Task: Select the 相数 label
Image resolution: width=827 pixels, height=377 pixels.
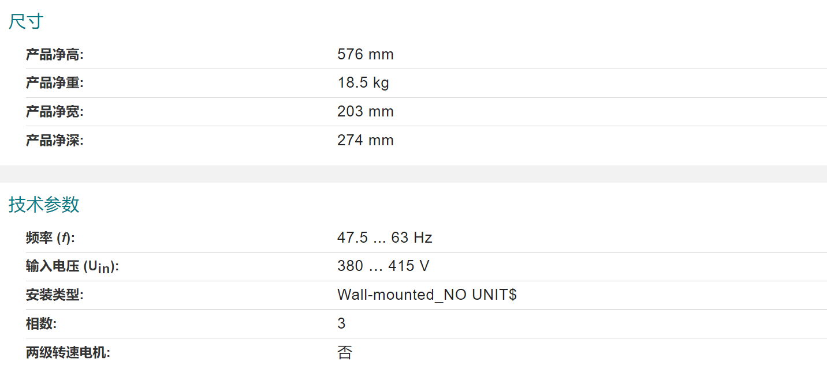Action: (42, 324)
